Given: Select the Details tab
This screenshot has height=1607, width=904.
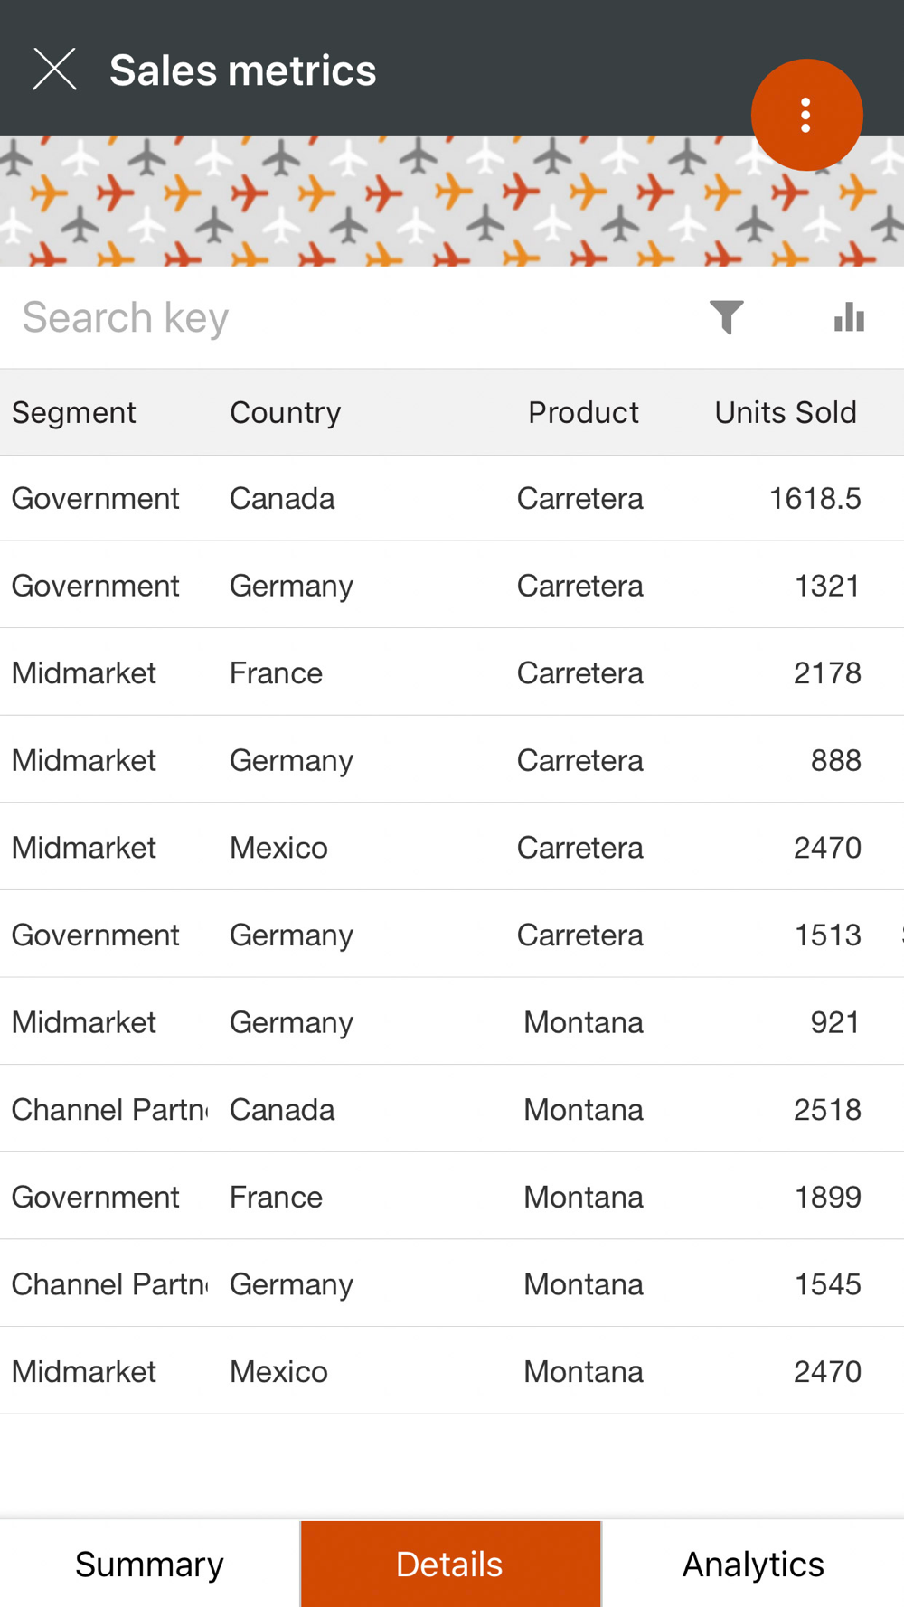Looking at the screenshot, I should (x=450, y=1564).
